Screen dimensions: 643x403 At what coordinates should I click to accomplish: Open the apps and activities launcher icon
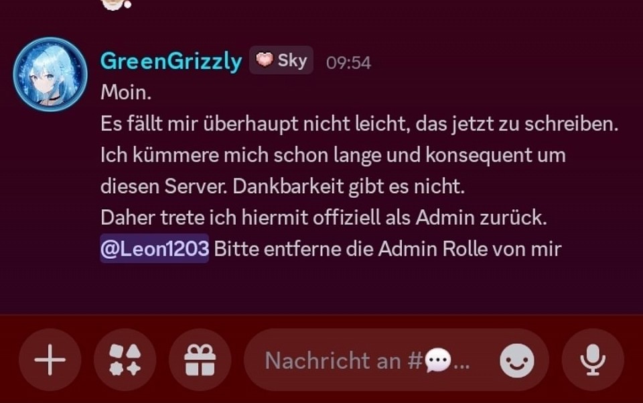click(x=125, y=360)
